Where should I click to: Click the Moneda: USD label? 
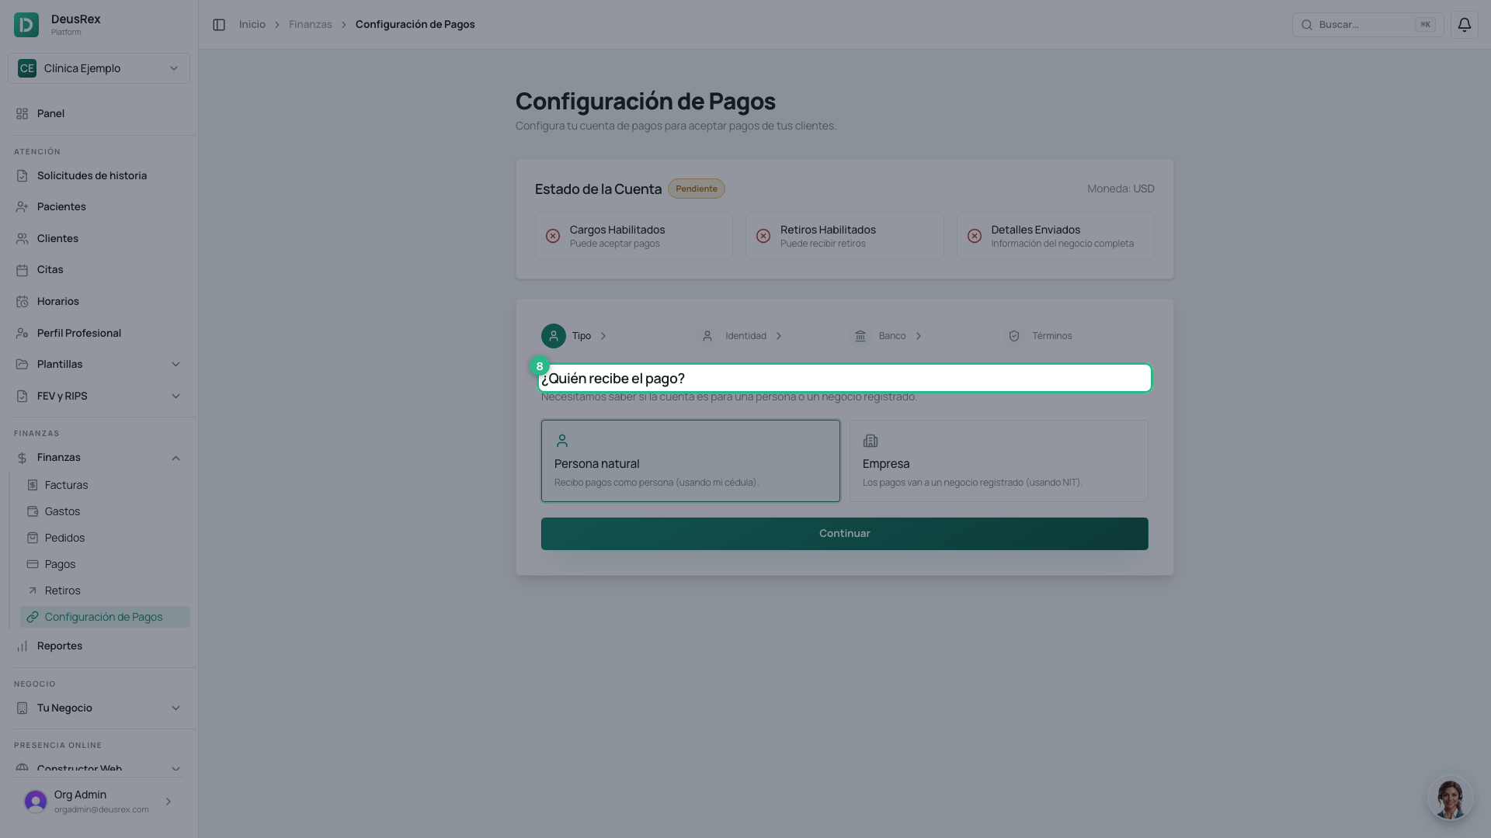tap(1121, 189)
